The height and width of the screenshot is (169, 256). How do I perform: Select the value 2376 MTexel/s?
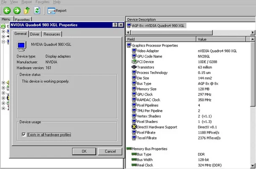209,138
